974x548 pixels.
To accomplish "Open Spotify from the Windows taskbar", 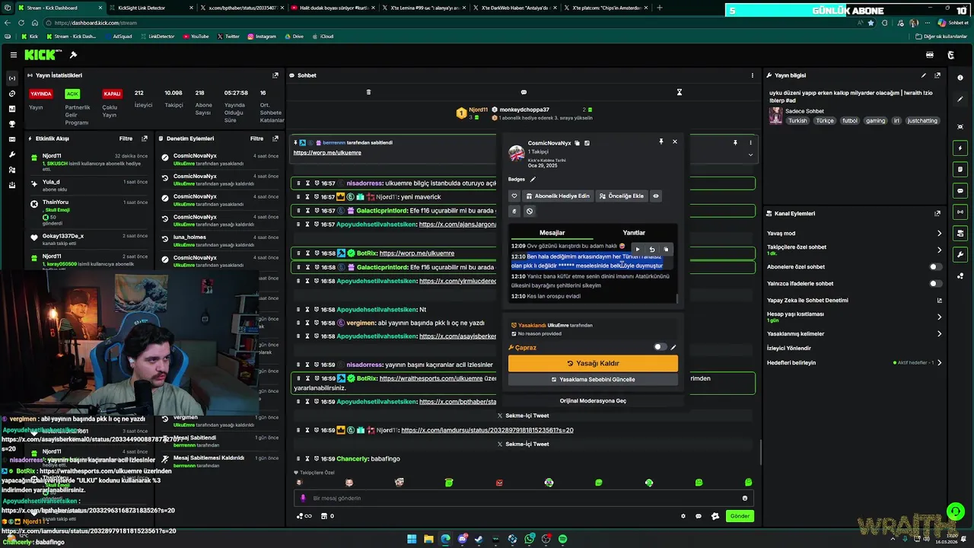I will click(x=562, y=539).
